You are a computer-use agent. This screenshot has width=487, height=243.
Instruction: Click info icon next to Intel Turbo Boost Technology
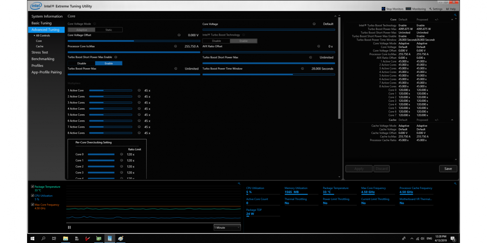tap(243, 35)
